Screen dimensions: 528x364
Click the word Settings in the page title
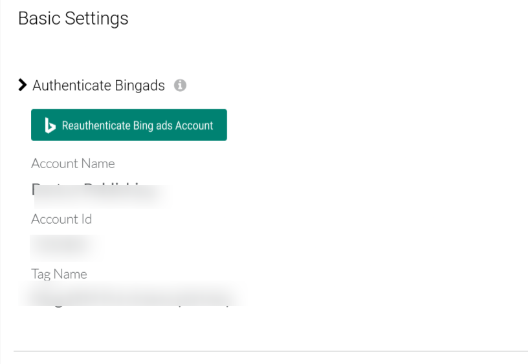[96, 19]
